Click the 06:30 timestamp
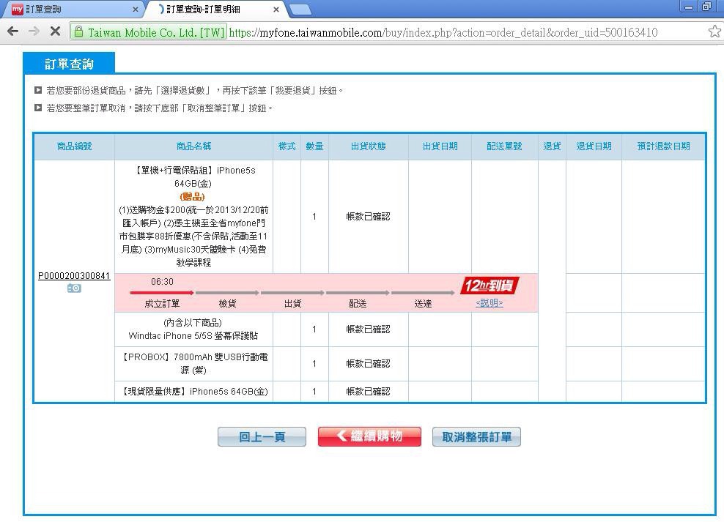The image size is (724, 522). [162, 282]
